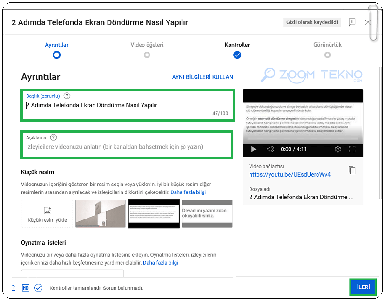The width and height of the screenshot is (385, 301).
Task: Mute the video preview volume
Action: click(x=270, y=149)
